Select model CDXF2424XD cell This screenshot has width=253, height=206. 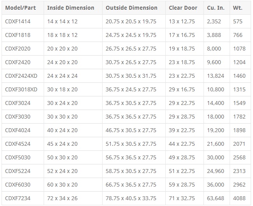click(x=21, y=76)
